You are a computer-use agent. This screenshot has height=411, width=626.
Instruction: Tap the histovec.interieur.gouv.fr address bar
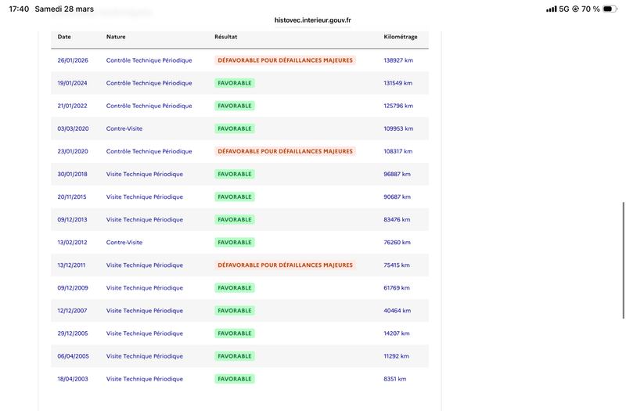point(312,20)
